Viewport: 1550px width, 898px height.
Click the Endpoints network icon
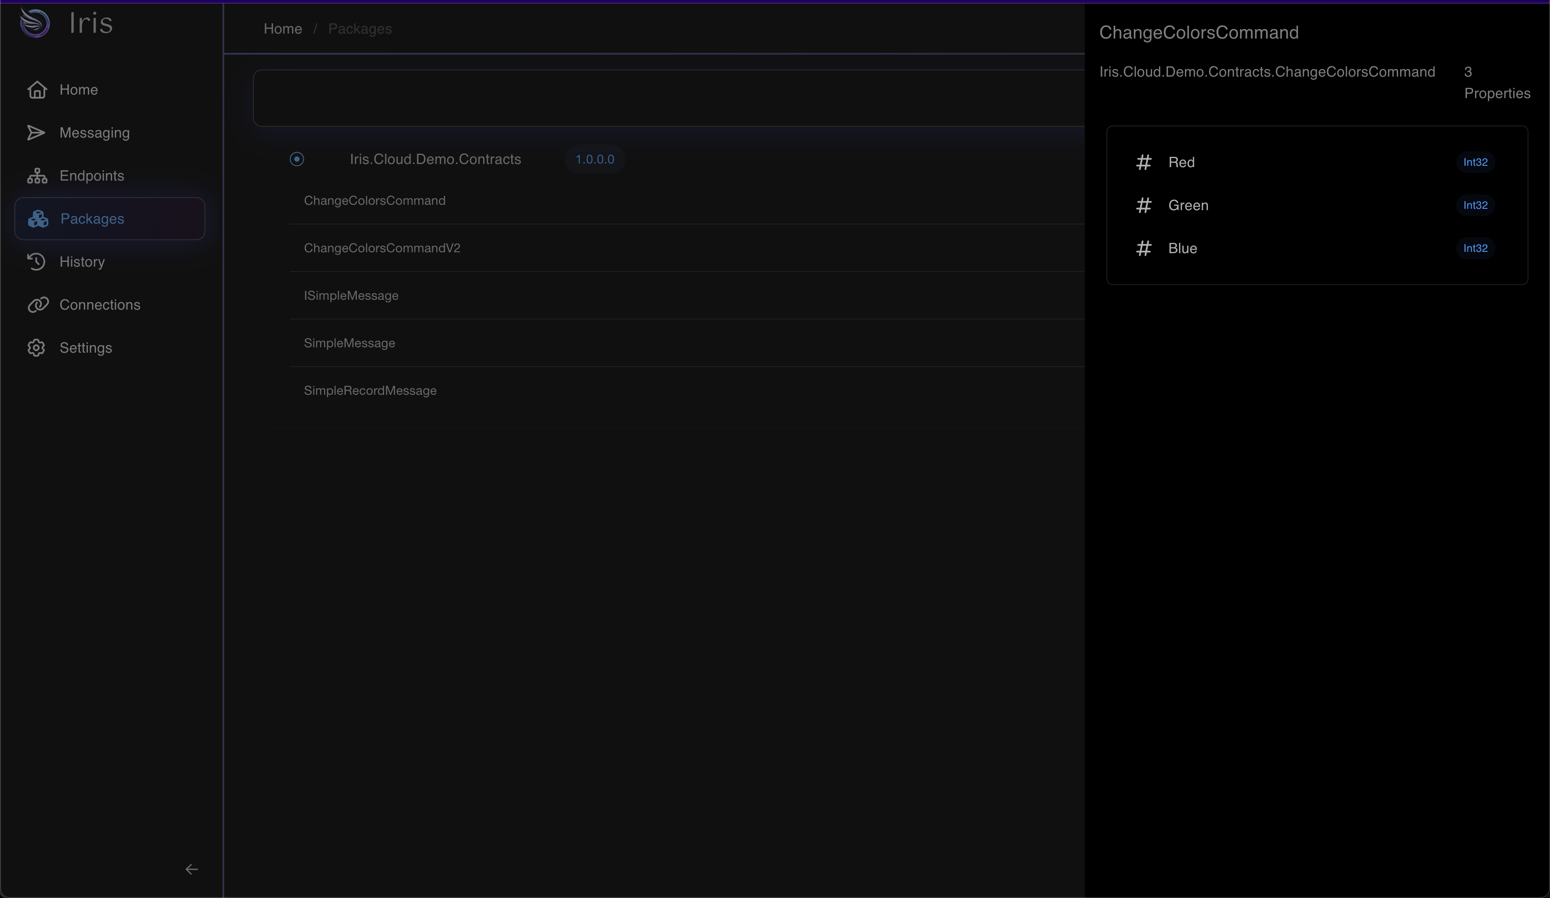[37, 176]
